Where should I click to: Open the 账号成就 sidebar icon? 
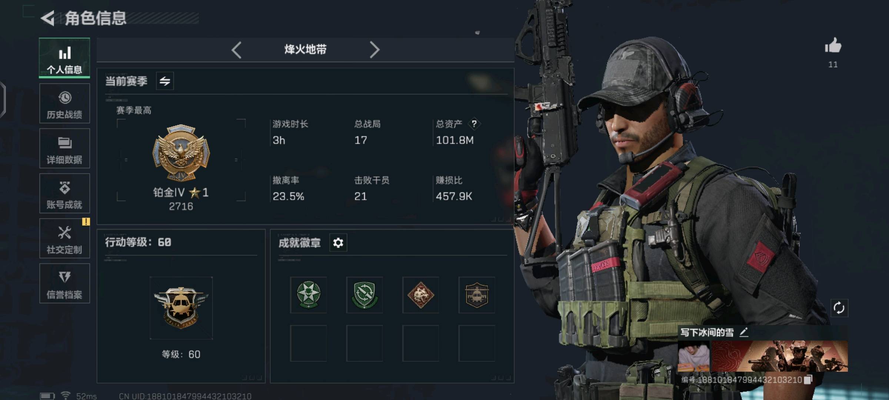pyautogui.click(x=64, y=193)
